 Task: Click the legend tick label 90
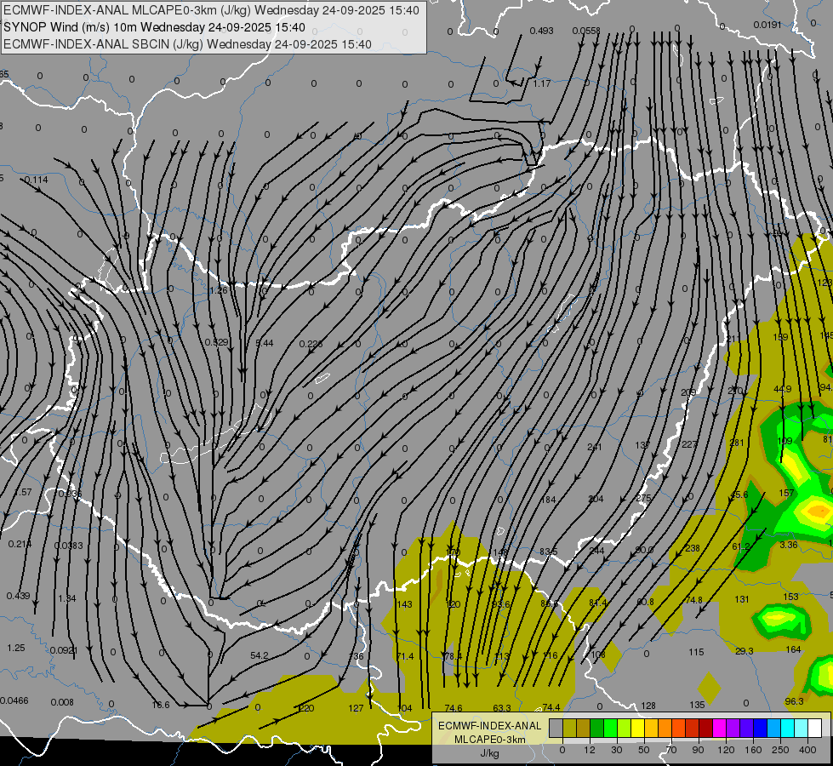coord(698,750)
